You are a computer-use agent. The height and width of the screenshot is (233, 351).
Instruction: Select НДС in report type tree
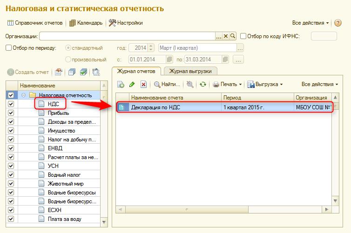(53, 104)
